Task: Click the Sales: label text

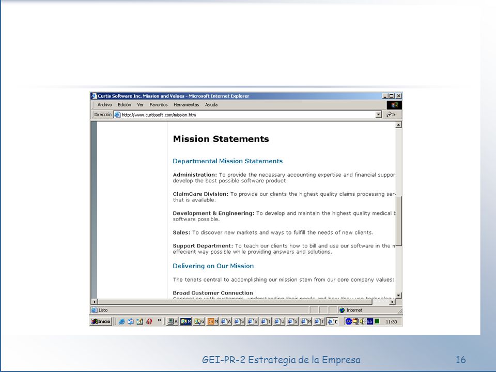Action: (181, 233)
